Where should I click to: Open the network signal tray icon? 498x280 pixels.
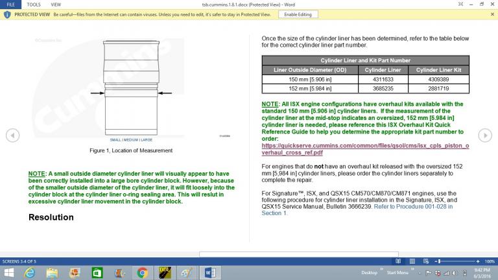[447, 273]
